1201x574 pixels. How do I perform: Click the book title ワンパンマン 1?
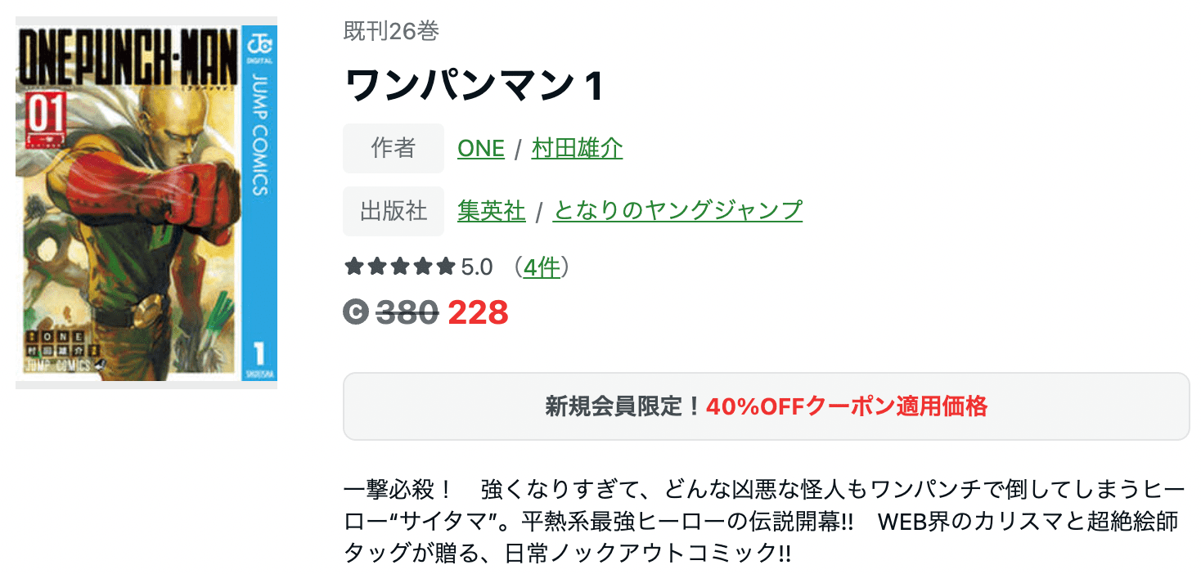(x=475, y=86)
